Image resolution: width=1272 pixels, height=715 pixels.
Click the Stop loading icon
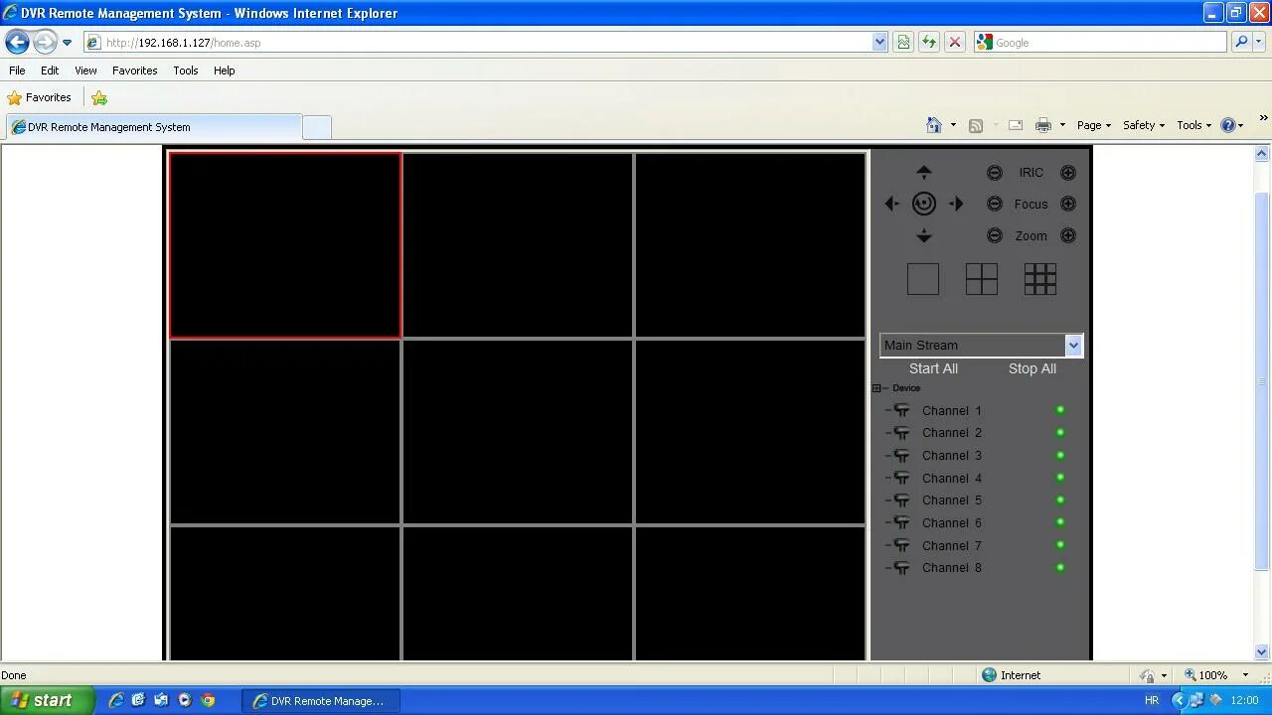click(955, 43)
